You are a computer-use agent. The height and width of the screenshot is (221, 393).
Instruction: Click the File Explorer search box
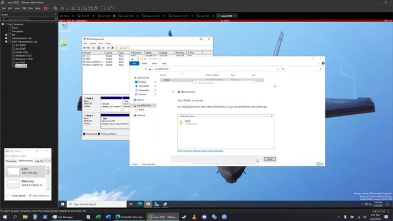click(305, 69)
